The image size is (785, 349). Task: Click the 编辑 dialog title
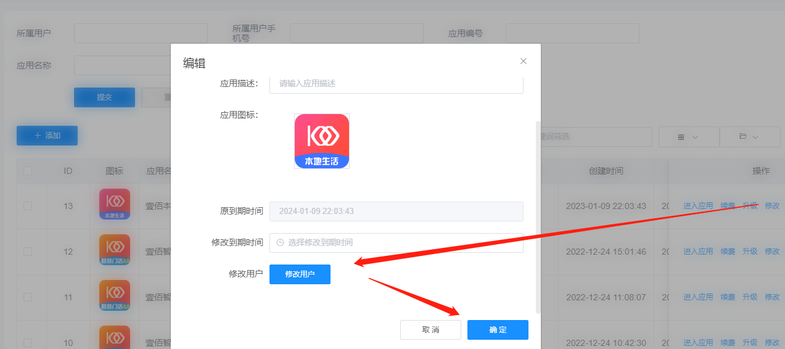[x=194, y=63]
